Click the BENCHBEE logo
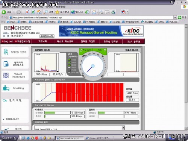The height and width of the screenshot is (141, 188). pyautogui.click(x=18, y=28)
